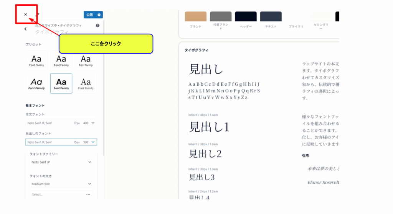Click the タイポグラフィ section title in preview
The width and height of the screenshot is (393, 214).
(196, 50)
